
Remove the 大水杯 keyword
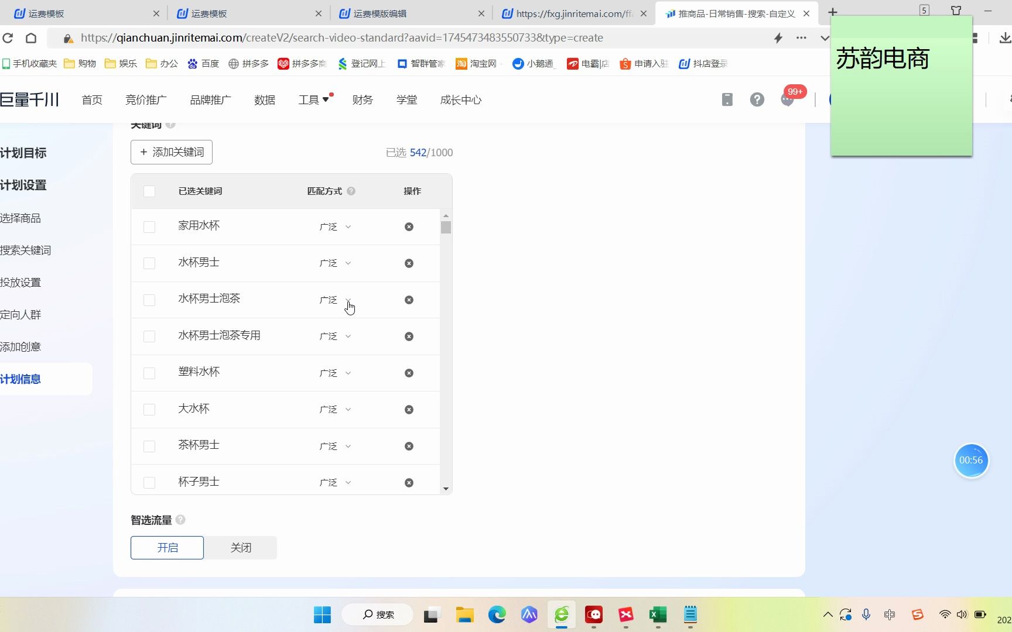(x=409, y=410)
